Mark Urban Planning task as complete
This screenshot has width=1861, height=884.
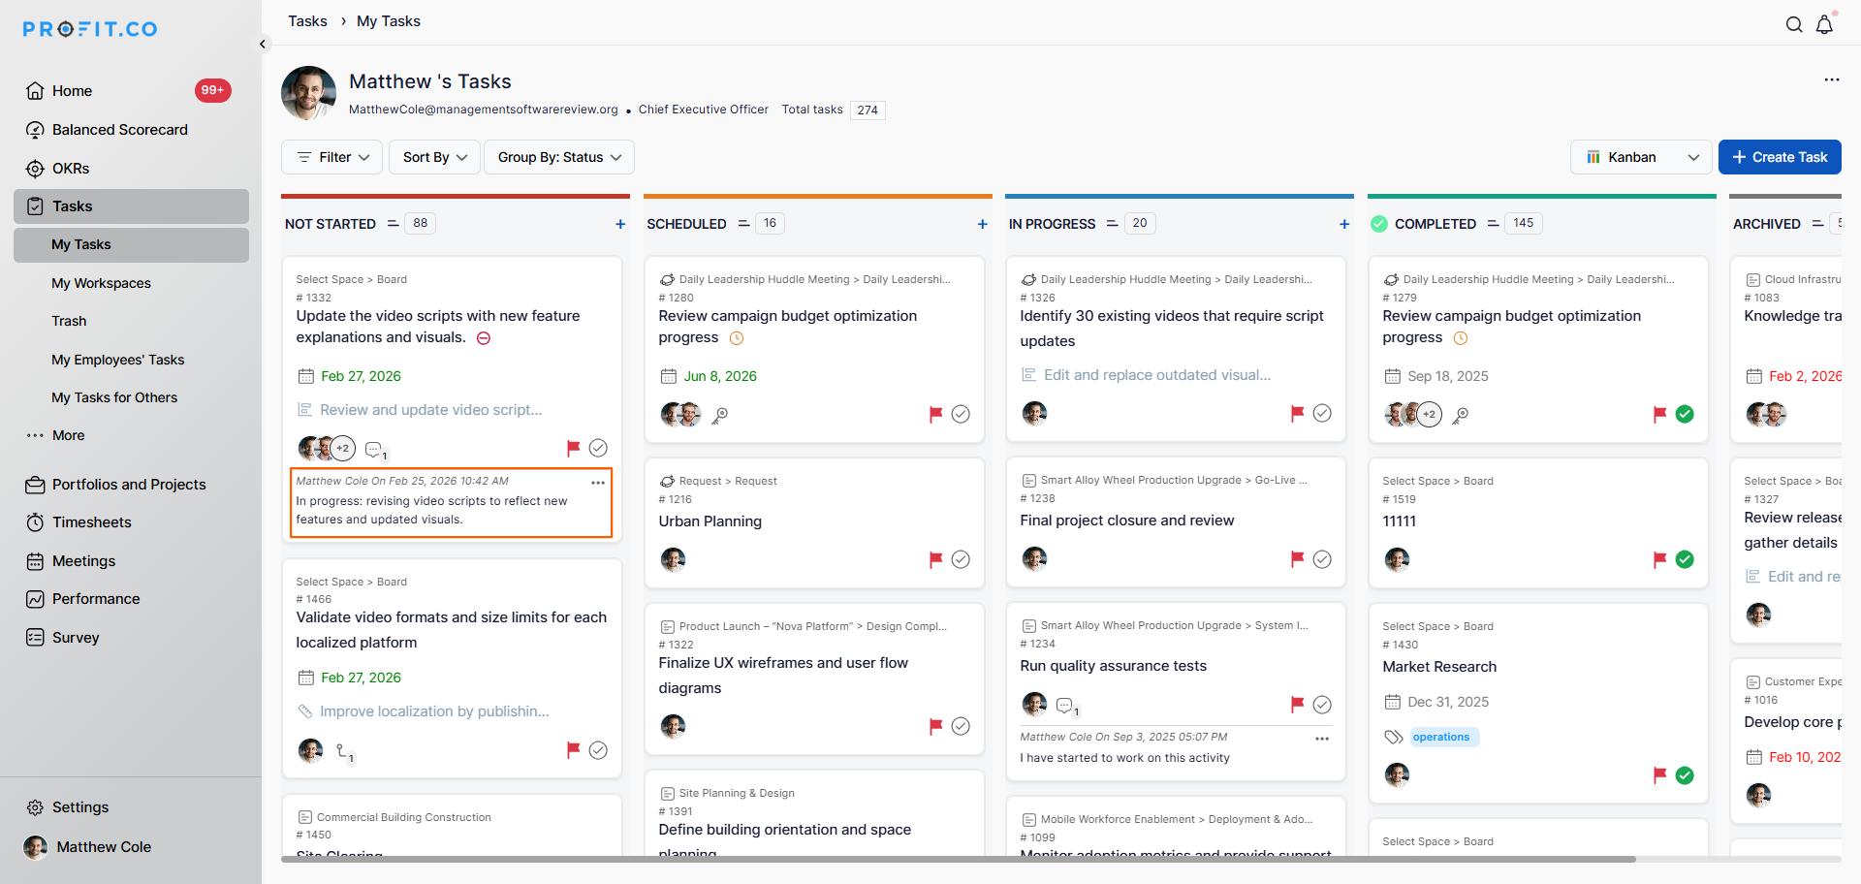pos(961,559)
